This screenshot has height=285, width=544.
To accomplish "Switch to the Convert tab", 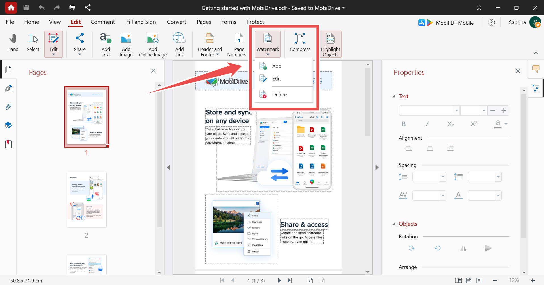I will point(176,22).
